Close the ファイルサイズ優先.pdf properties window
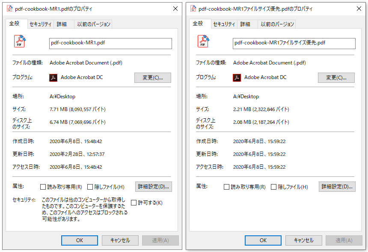Image resolution: width=368 pixels, height=252 pixels. click(x=359, y=9)
